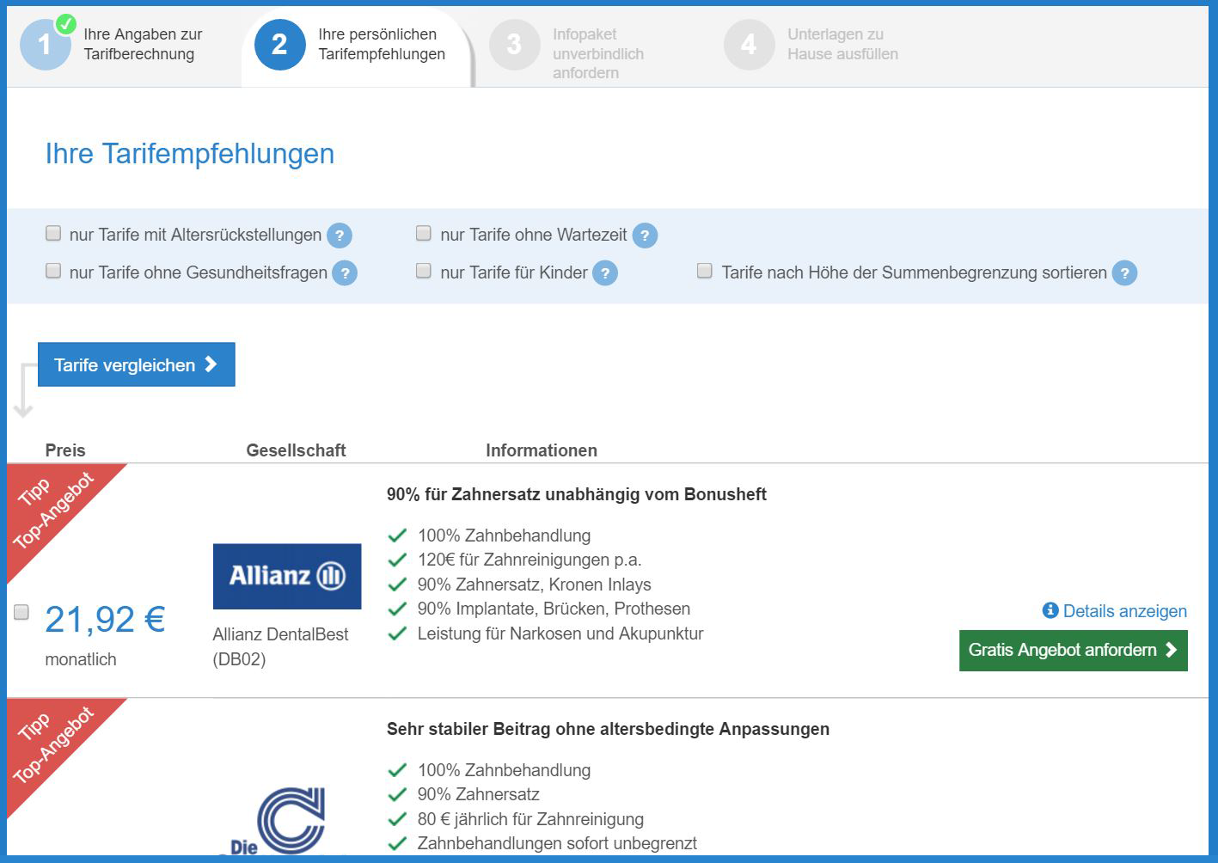Click '120€ für Zahnreinigungen p.a.' text

pos(529,560)
